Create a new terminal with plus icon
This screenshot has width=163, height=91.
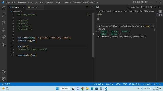tap(141, 7)
